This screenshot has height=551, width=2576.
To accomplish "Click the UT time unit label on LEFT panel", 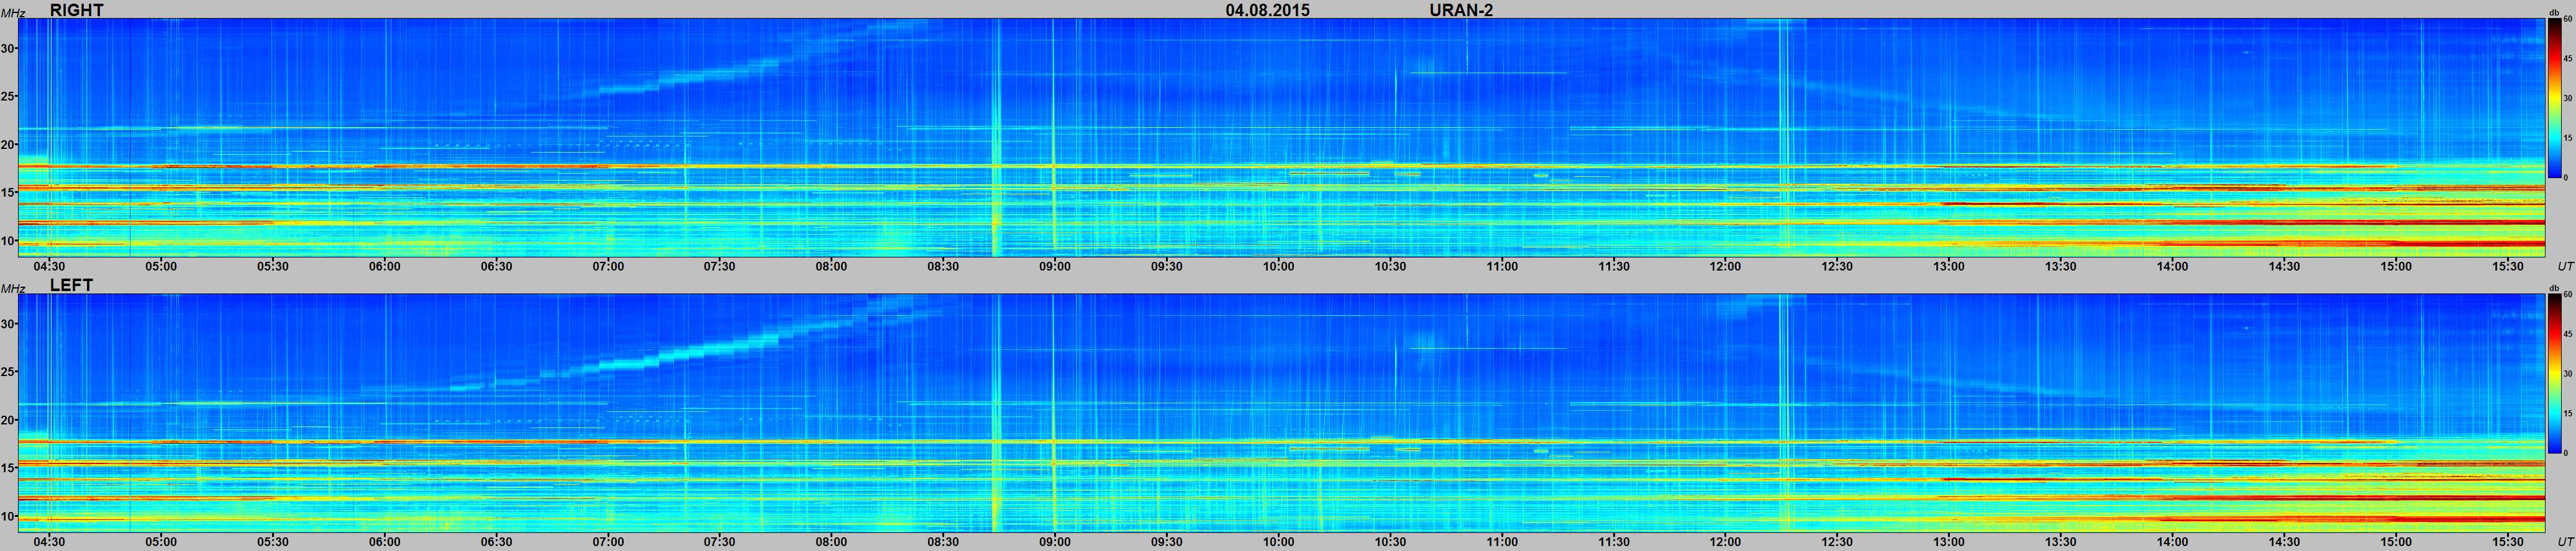I will pos(2565,542).
